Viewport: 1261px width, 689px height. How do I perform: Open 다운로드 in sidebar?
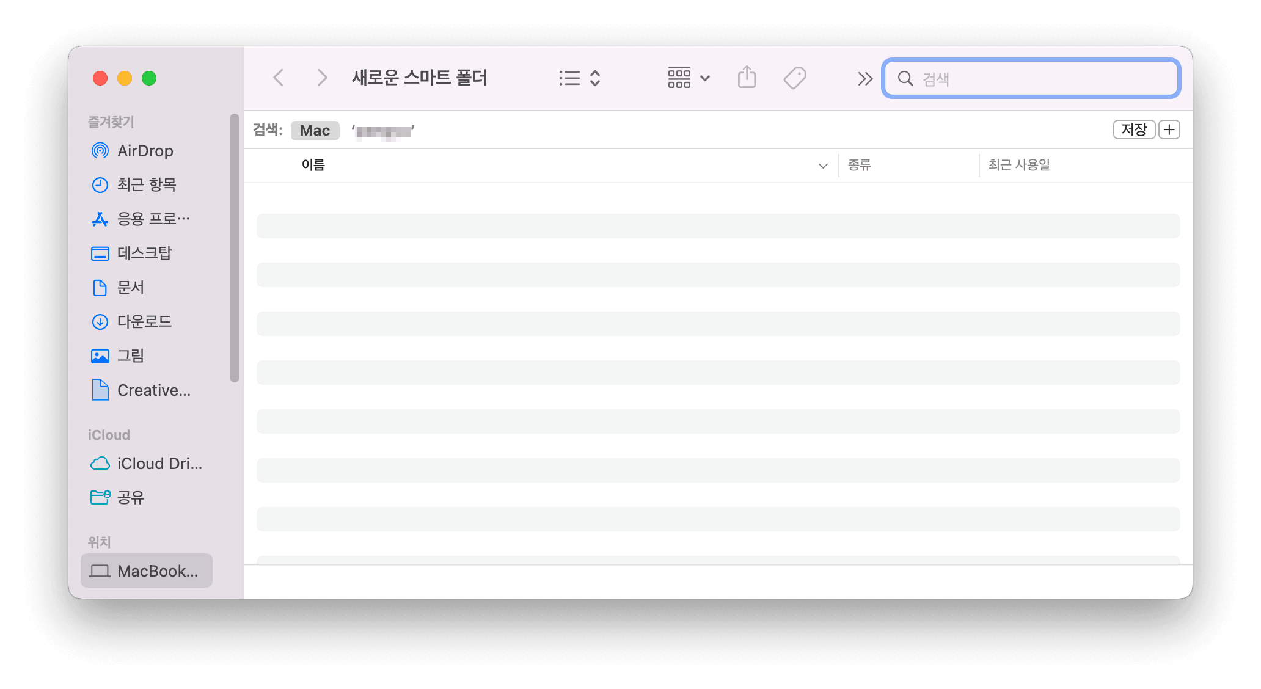click(x=147, y=321)
